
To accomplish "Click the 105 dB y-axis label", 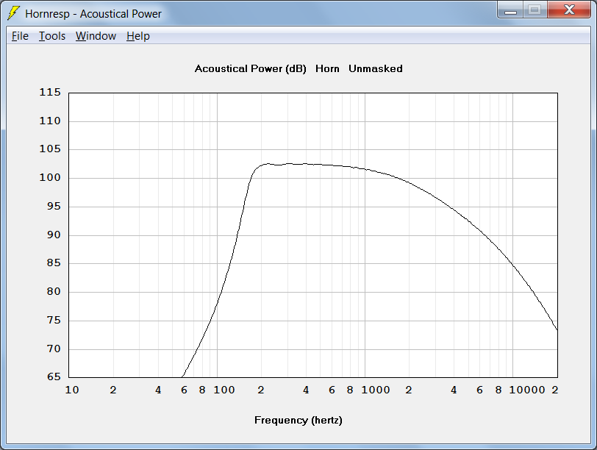I will coord(50,149).
